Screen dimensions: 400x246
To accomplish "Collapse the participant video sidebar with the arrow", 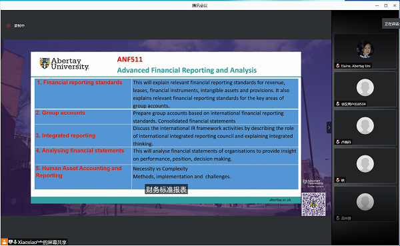I will [x=329, y=127].
